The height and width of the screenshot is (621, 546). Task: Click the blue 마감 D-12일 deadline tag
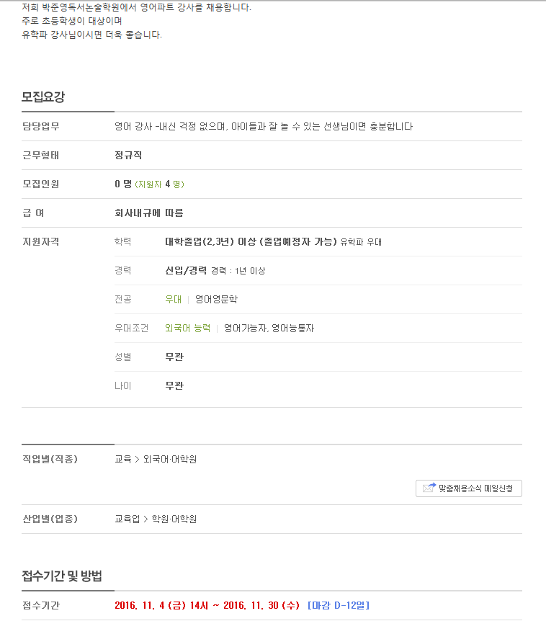[339, 606]
